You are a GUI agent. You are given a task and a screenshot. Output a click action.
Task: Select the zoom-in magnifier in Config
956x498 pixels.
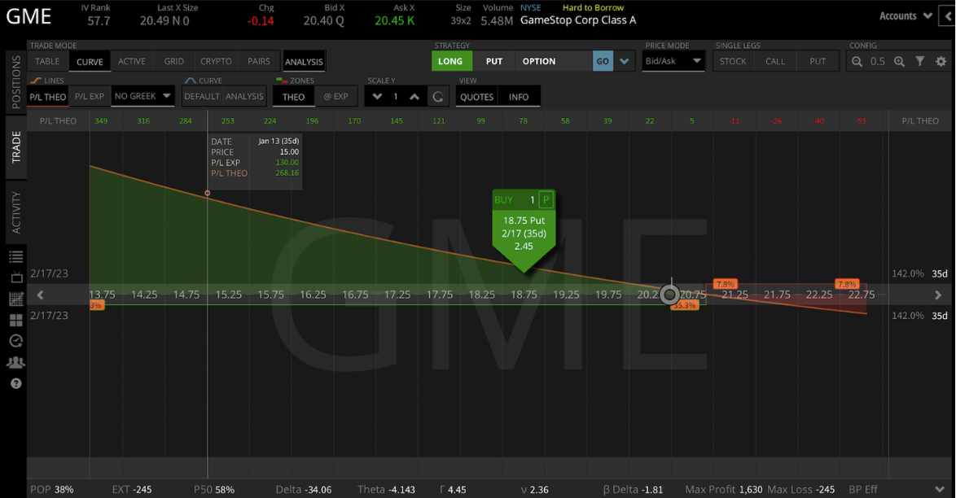[899, 61]
